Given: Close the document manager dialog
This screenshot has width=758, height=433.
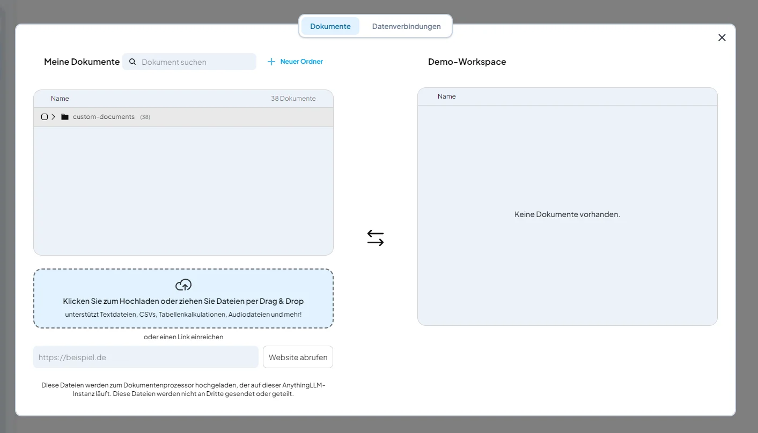Looking at the screenshot, I should tap(722, 38).
